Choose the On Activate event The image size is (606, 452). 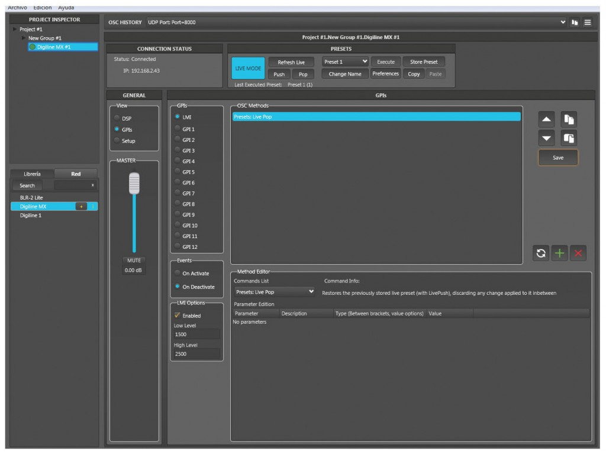click(178, 273)
